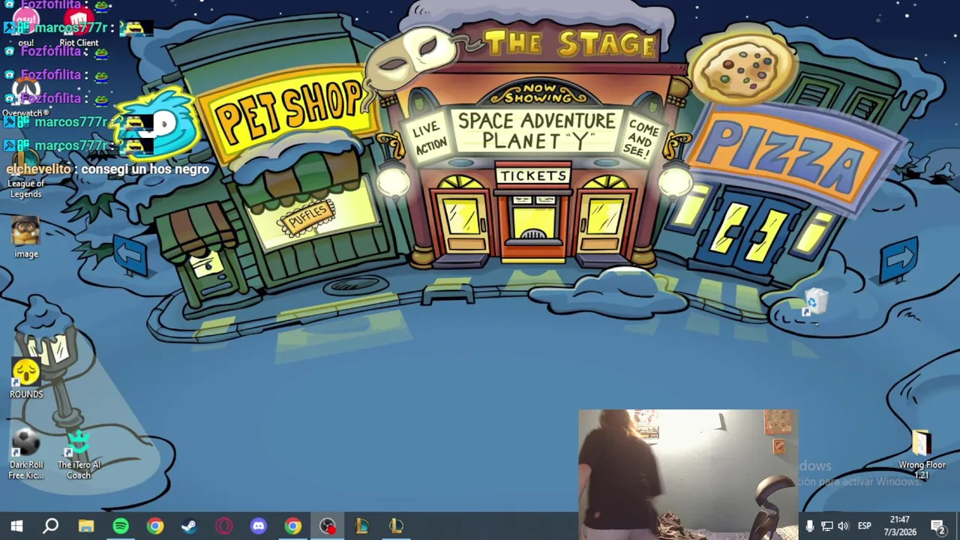Open the clock showing 21:47

tap(900, 526)
